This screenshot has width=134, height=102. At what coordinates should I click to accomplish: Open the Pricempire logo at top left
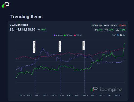[x=6, y=5]
